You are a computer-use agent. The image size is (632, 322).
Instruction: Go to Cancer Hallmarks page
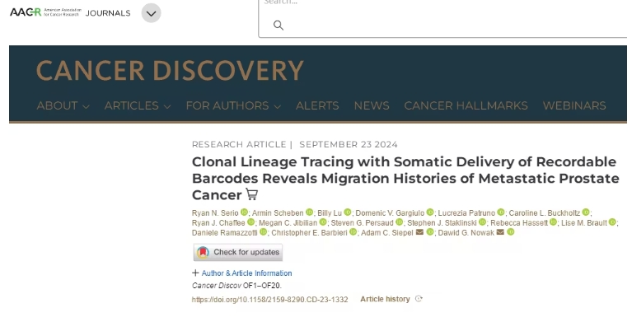466,105
